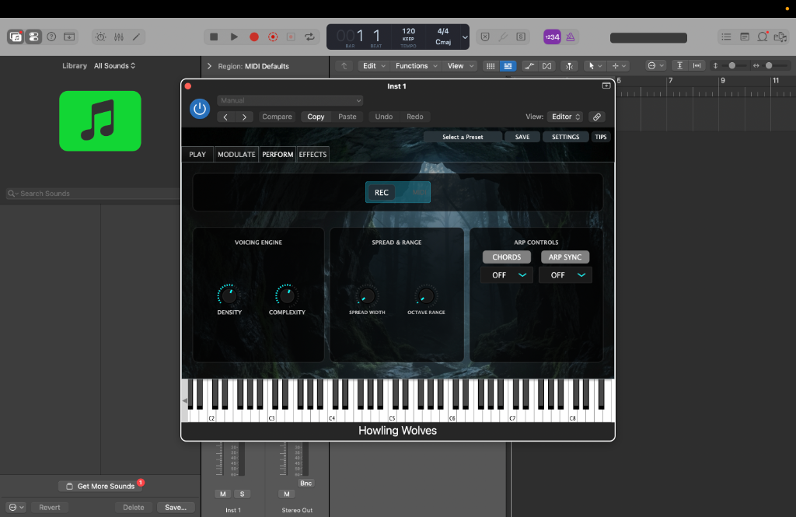
Task: Switch to the MODULATE tab
Action: [x=236, y=154]
